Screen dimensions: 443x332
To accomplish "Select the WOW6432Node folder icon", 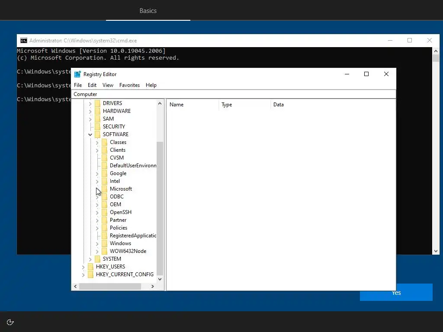I will point(105,251).
